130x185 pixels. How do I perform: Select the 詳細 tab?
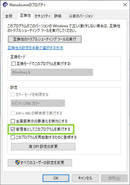58,16
